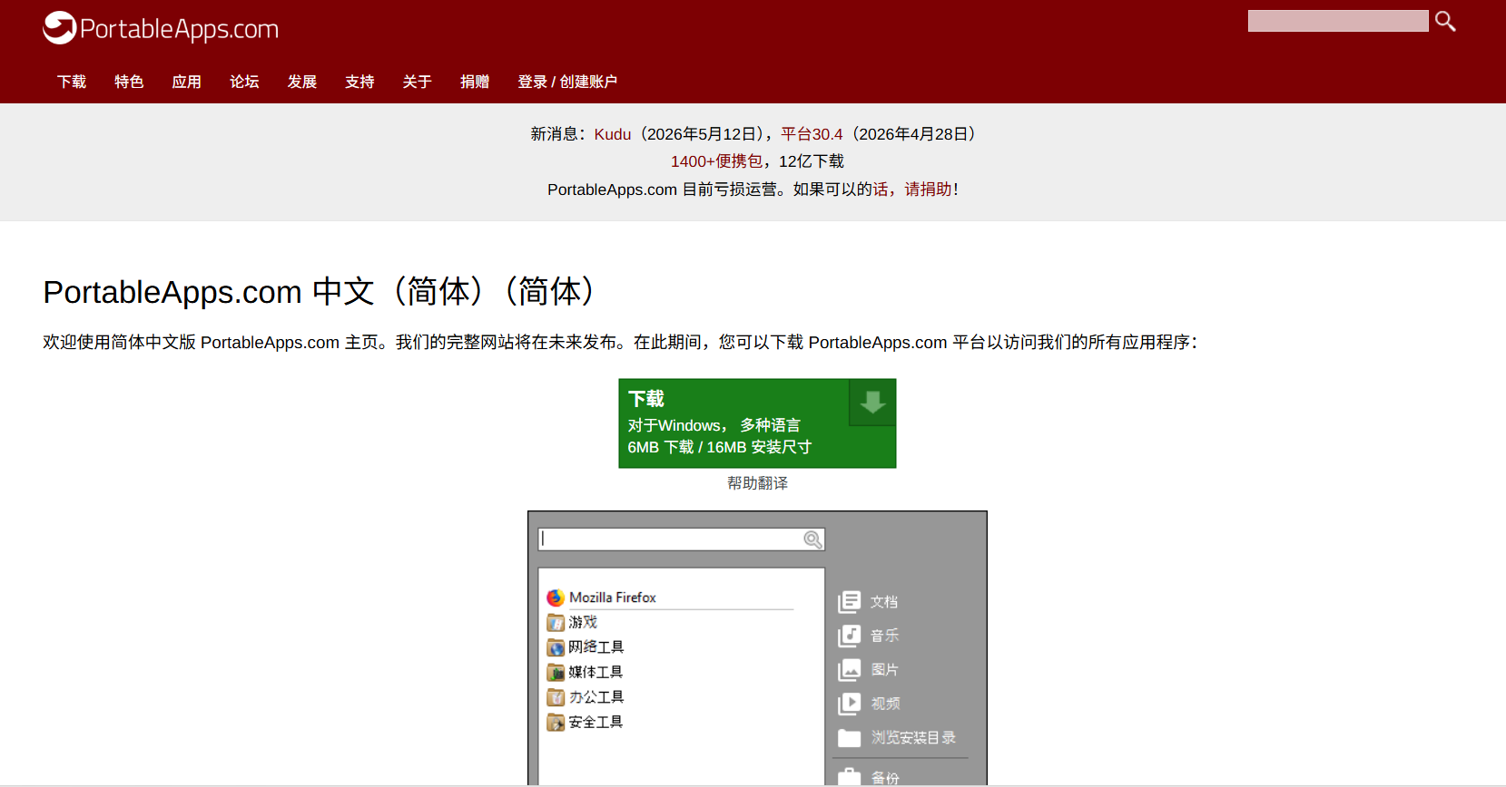Click 登录 / 创建账户 in navigation
The width and height of the screenshot is (1506, 787).
click(x=567, y=82)
